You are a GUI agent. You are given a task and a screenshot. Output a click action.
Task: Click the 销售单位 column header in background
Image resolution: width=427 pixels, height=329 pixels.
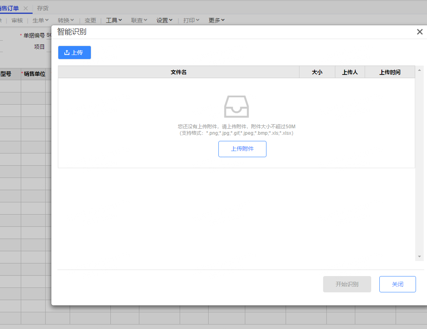(34, 74)
